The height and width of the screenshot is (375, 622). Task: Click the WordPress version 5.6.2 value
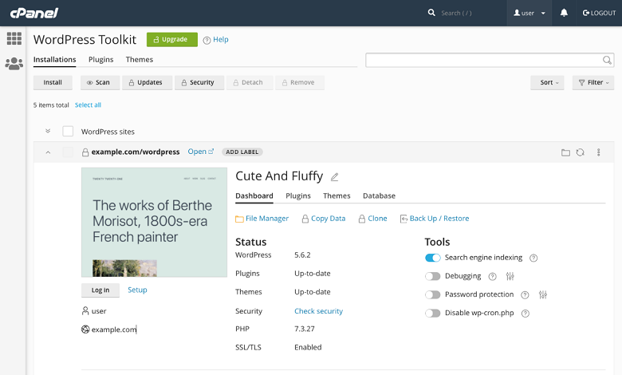point(302,255)
